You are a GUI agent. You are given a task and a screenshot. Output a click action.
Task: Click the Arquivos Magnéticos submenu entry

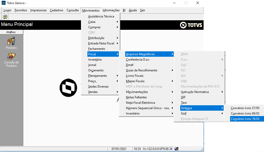point(150,54)
